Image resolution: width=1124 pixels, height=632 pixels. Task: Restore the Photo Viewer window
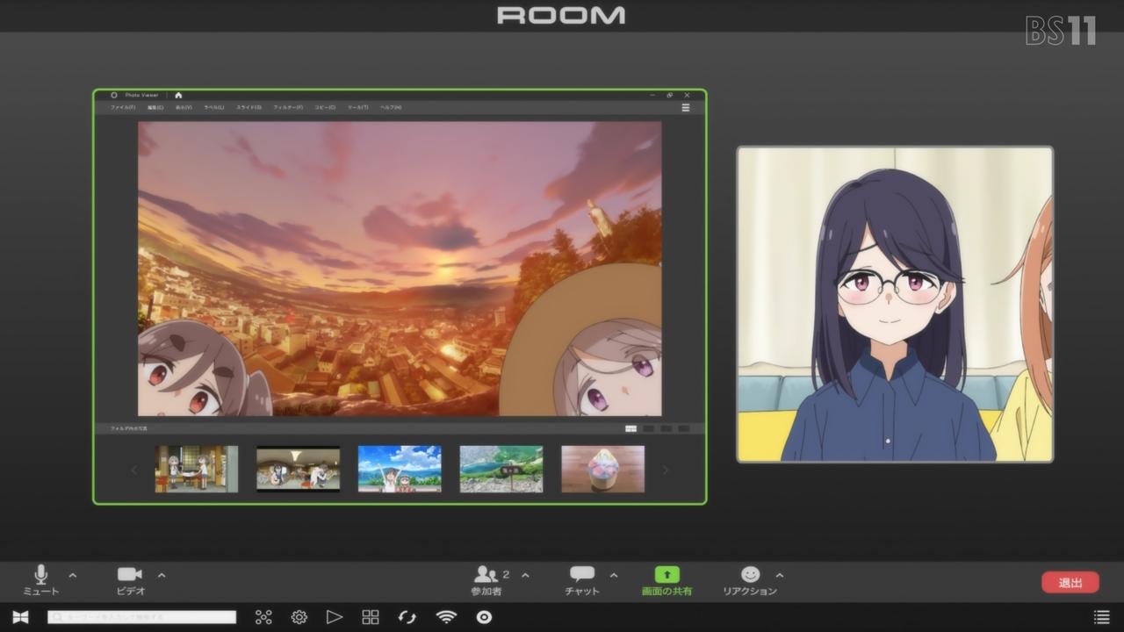(x=669, y=95)
